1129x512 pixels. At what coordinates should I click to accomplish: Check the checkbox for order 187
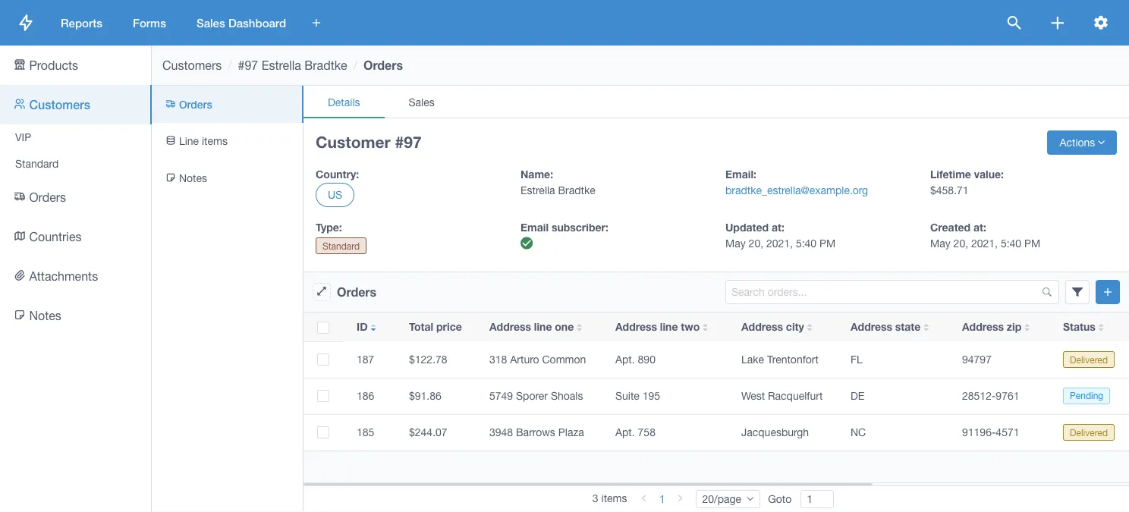[323, 359]
